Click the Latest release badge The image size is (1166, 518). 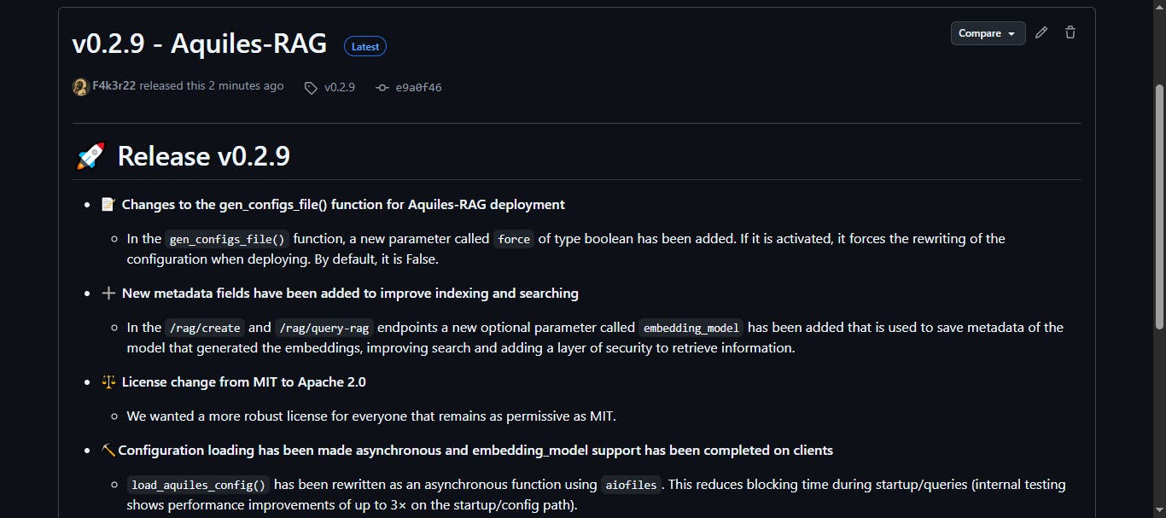point(365,46)
